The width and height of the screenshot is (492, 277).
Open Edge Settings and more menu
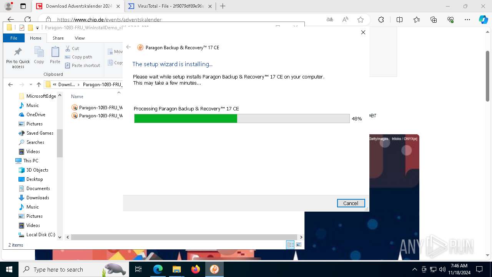467,20
